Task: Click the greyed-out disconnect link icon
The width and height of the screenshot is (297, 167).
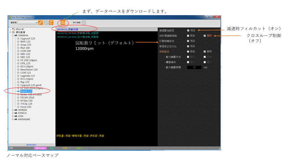Action: (46, 23)
